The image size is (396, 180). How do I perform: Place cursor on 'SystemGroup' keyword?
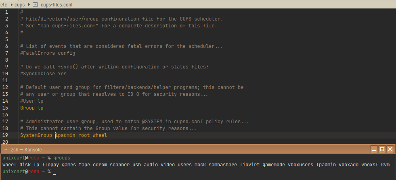(x=36, y=135)
